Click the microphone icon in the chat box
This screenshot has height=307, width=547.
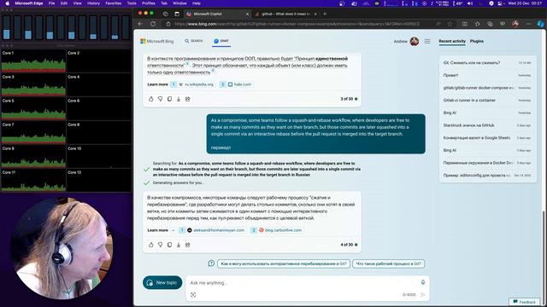click(423, 282)
